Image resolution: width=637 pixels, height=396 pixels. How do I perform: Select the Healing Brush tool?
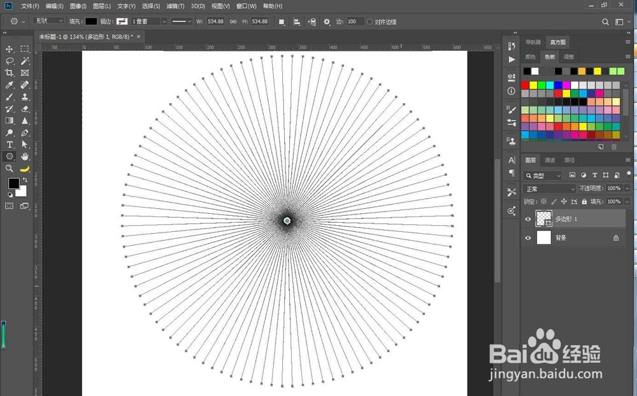point(25,85)
